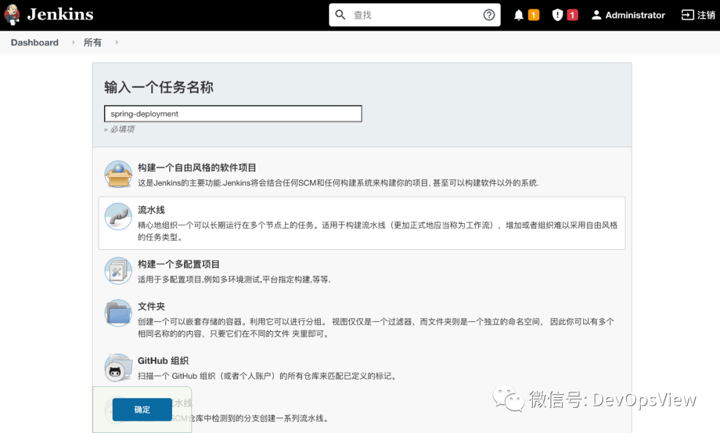Click the 输入一个任务名称 heading
This screenshot has width=720, height=433.
[x=159, y=87]
